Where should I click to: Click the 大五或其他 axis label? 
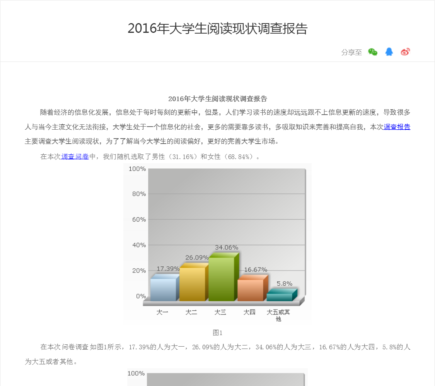coord(278,316)
